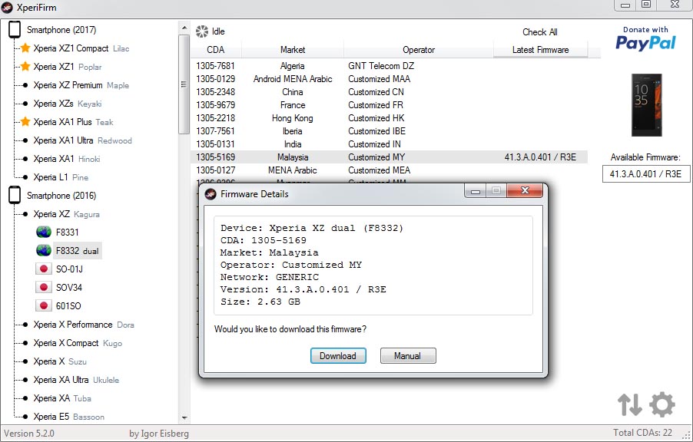Select the Smartphone (2016) category label
693x442 pixels.
(61, 195)
